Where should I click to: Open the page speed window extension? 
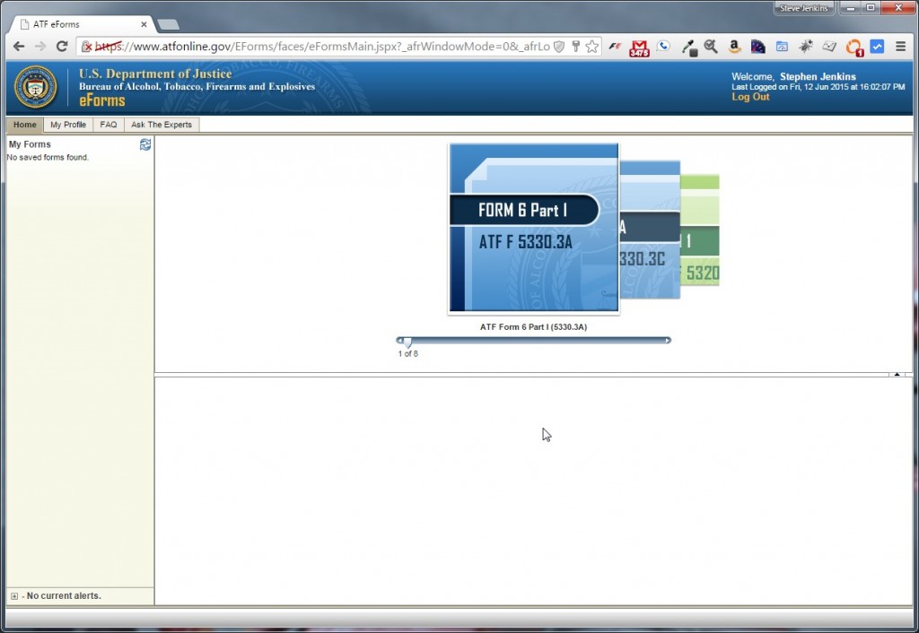782,47
